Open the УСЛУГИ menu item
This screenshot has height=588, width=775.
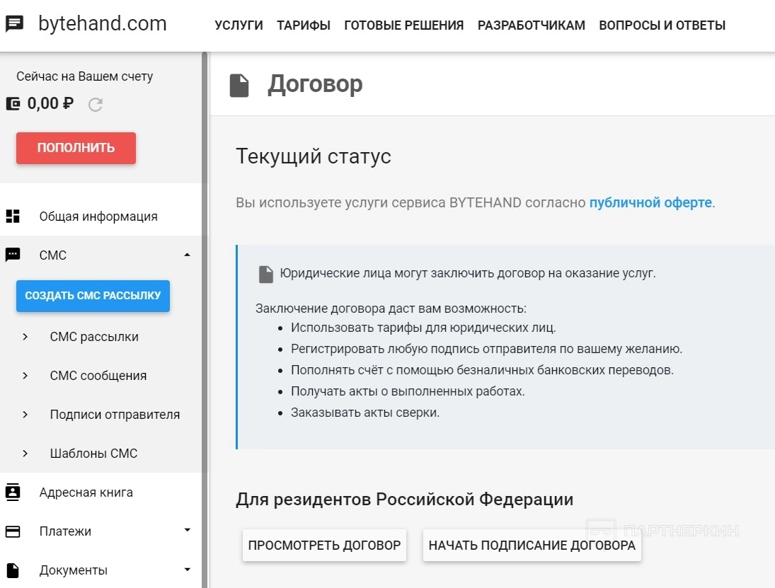(239, 25)
